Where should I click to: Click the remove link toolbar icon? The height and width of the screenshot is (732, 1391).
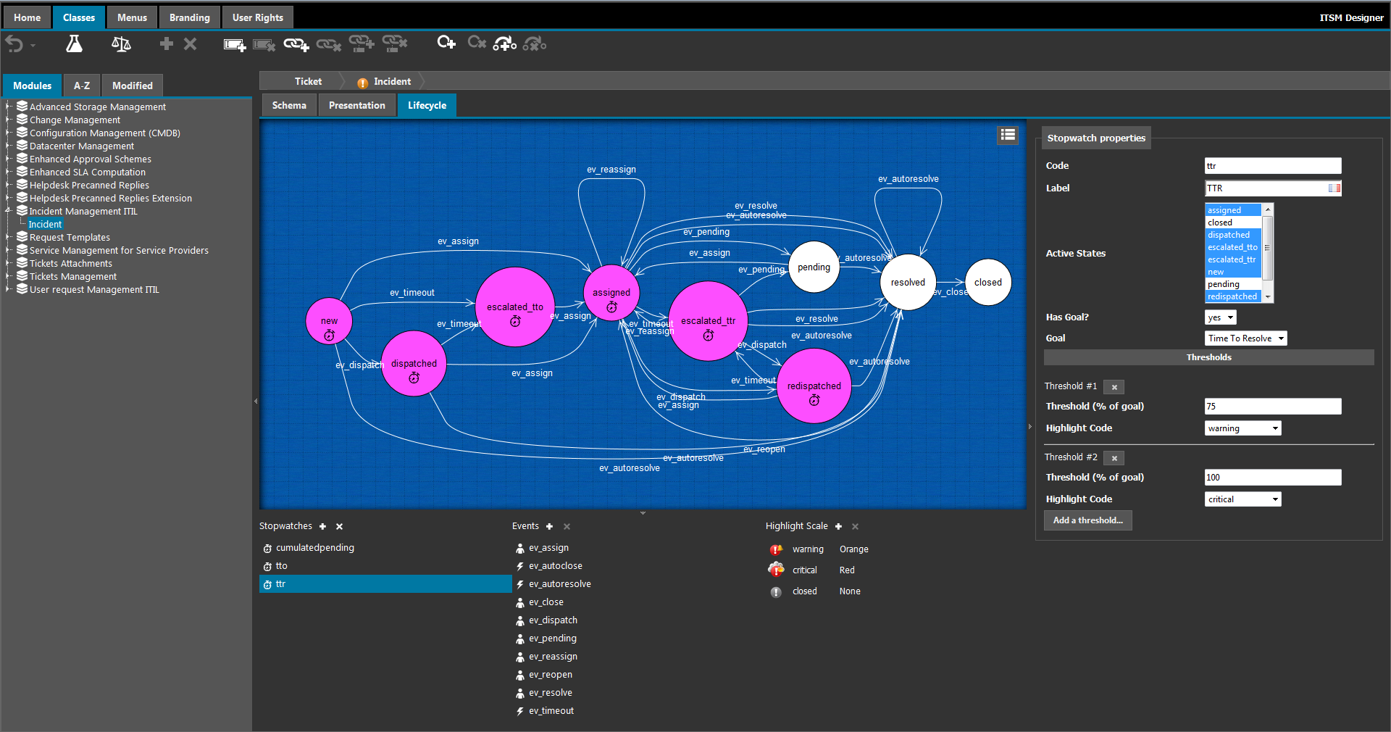point(328,44)
